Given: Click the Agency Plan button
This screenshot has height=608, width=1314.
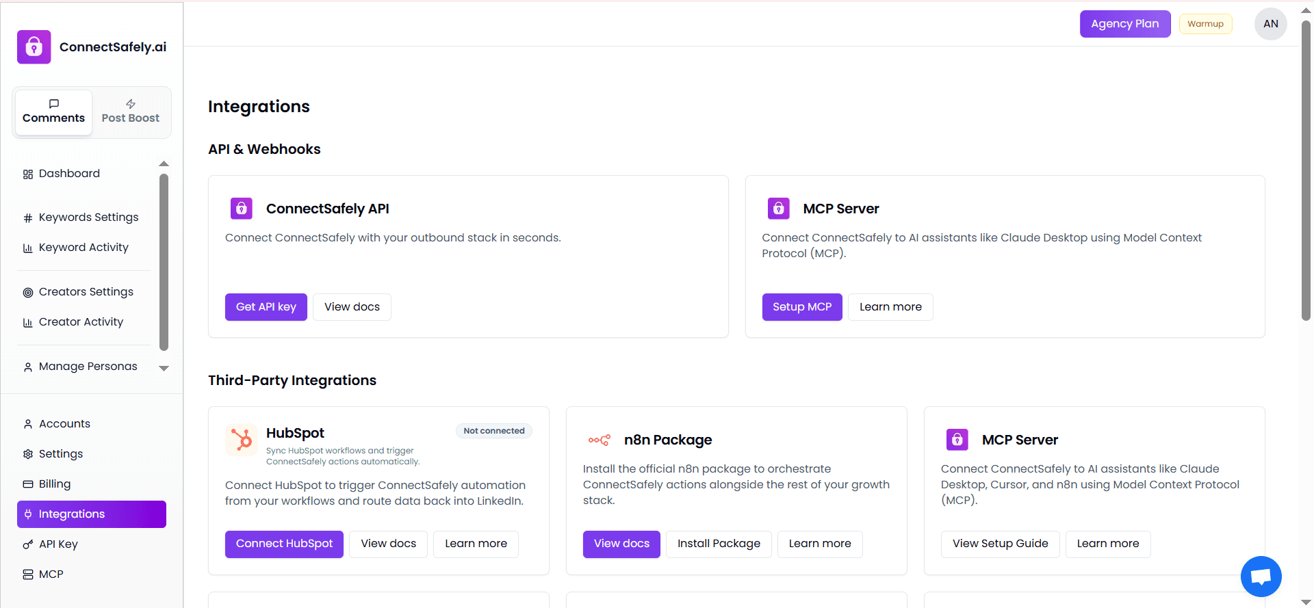Looking at the screenshot, I should point(1125,24).
